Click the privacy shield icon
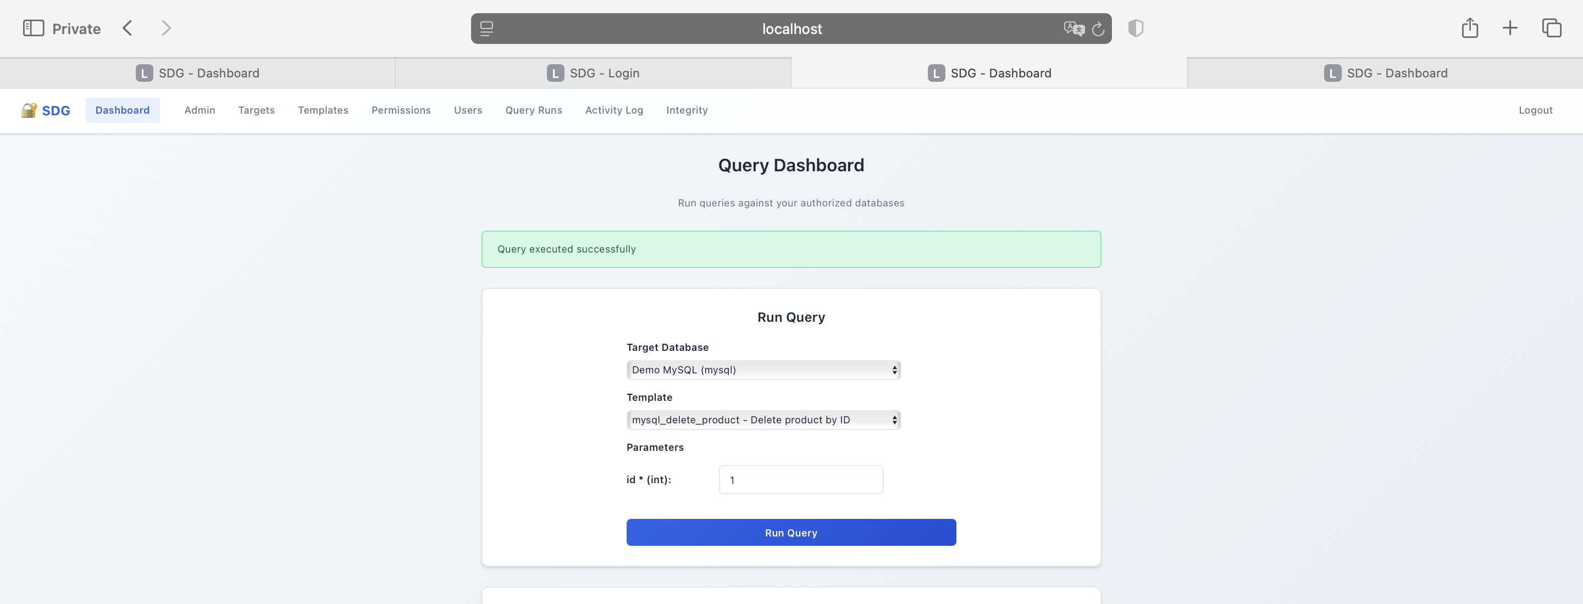The height and width of the screenshot is (604, 1583). [x=1134, y=28]
